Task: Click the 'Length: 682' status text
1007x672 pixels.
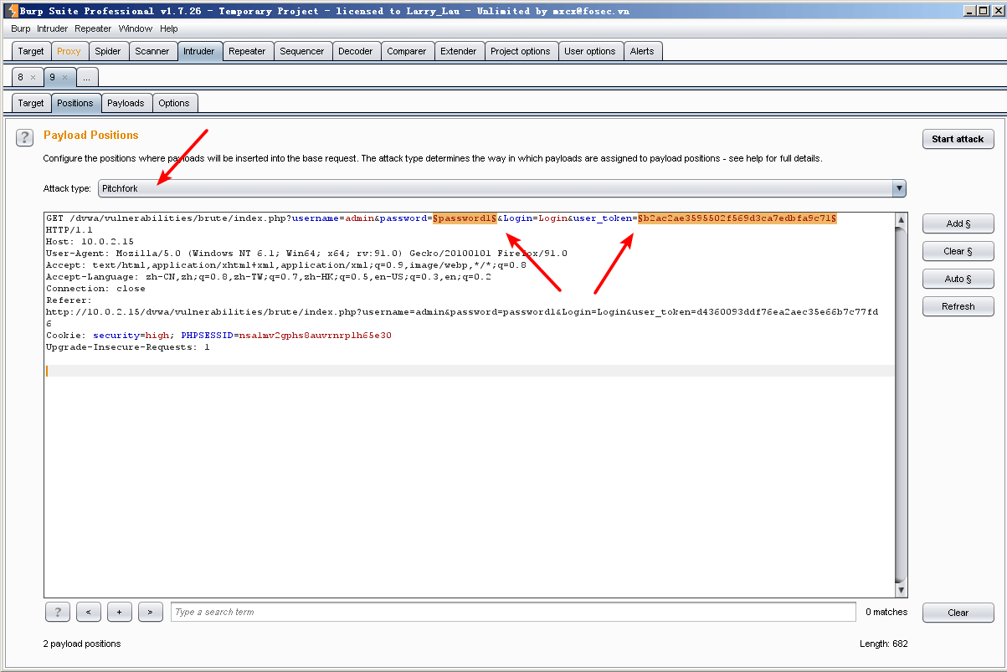Action: [883, 644]
